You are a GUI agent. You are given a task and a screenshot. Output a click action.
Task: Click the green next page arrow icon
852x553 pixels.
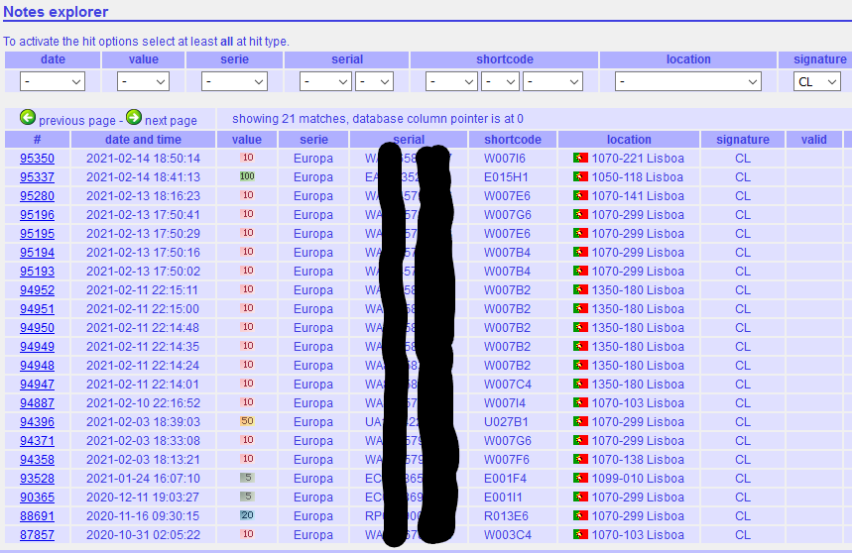134,117
